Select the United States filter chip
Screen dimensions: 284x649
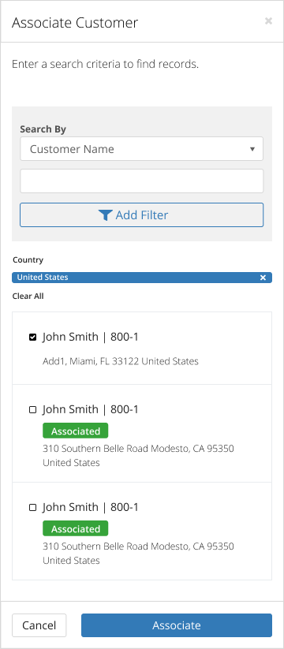141,278
